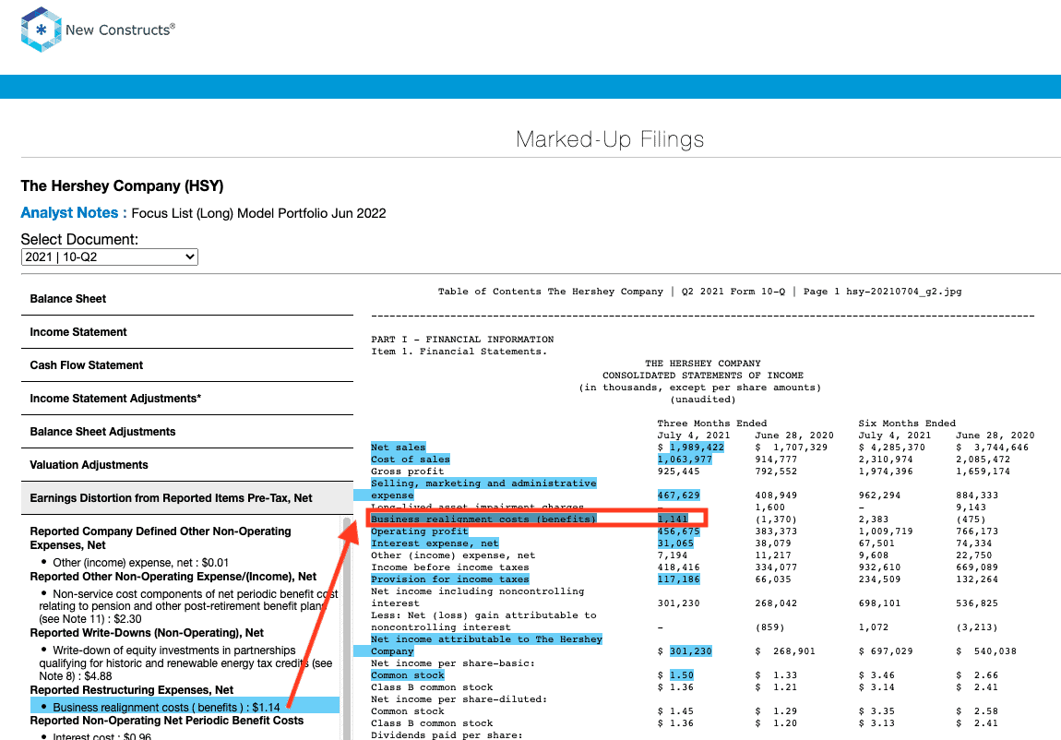Image resolution: width=1061 pixels, height=740 pixels.
Task: Select the Other (income) expense, net: $0.01 item
Action: tap(141, 563)
